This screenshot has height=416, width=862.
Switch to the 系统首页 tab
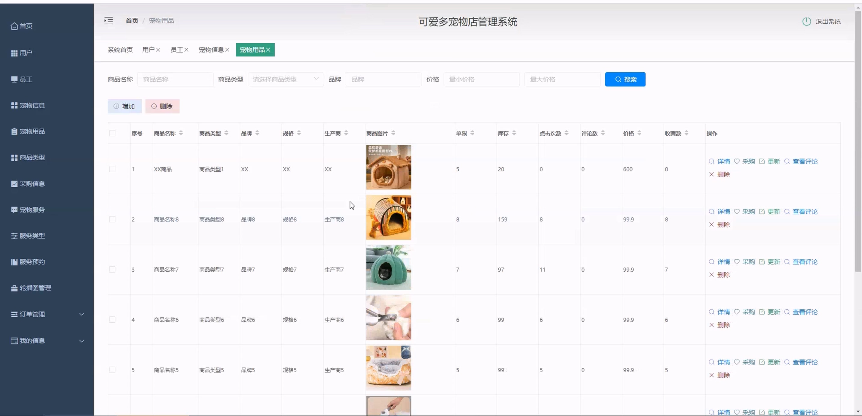pyautogui.click(x=120, y=50)
